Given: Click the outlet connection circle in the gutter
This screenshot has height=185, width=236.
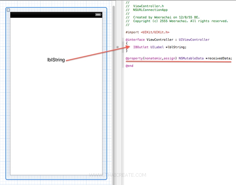Looking at the screenshot, I should coord(118,47).
